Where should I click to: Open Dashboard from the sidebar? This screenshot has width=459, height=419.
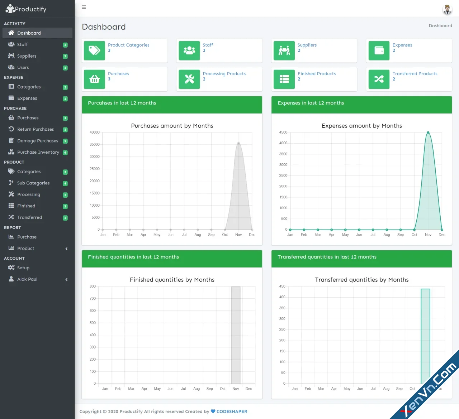point(29,33)
